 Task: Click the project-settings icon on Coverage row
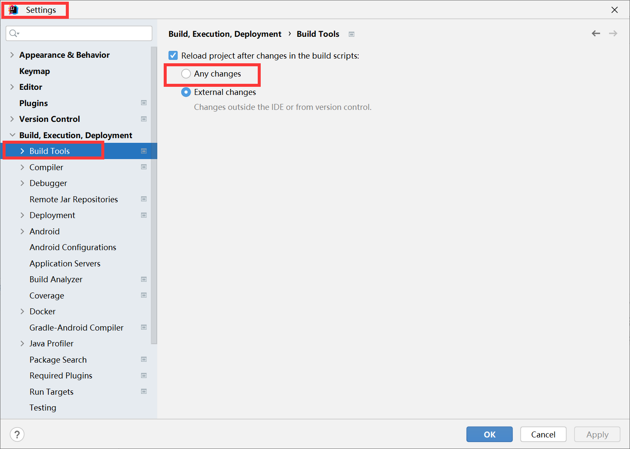[144, 295]
